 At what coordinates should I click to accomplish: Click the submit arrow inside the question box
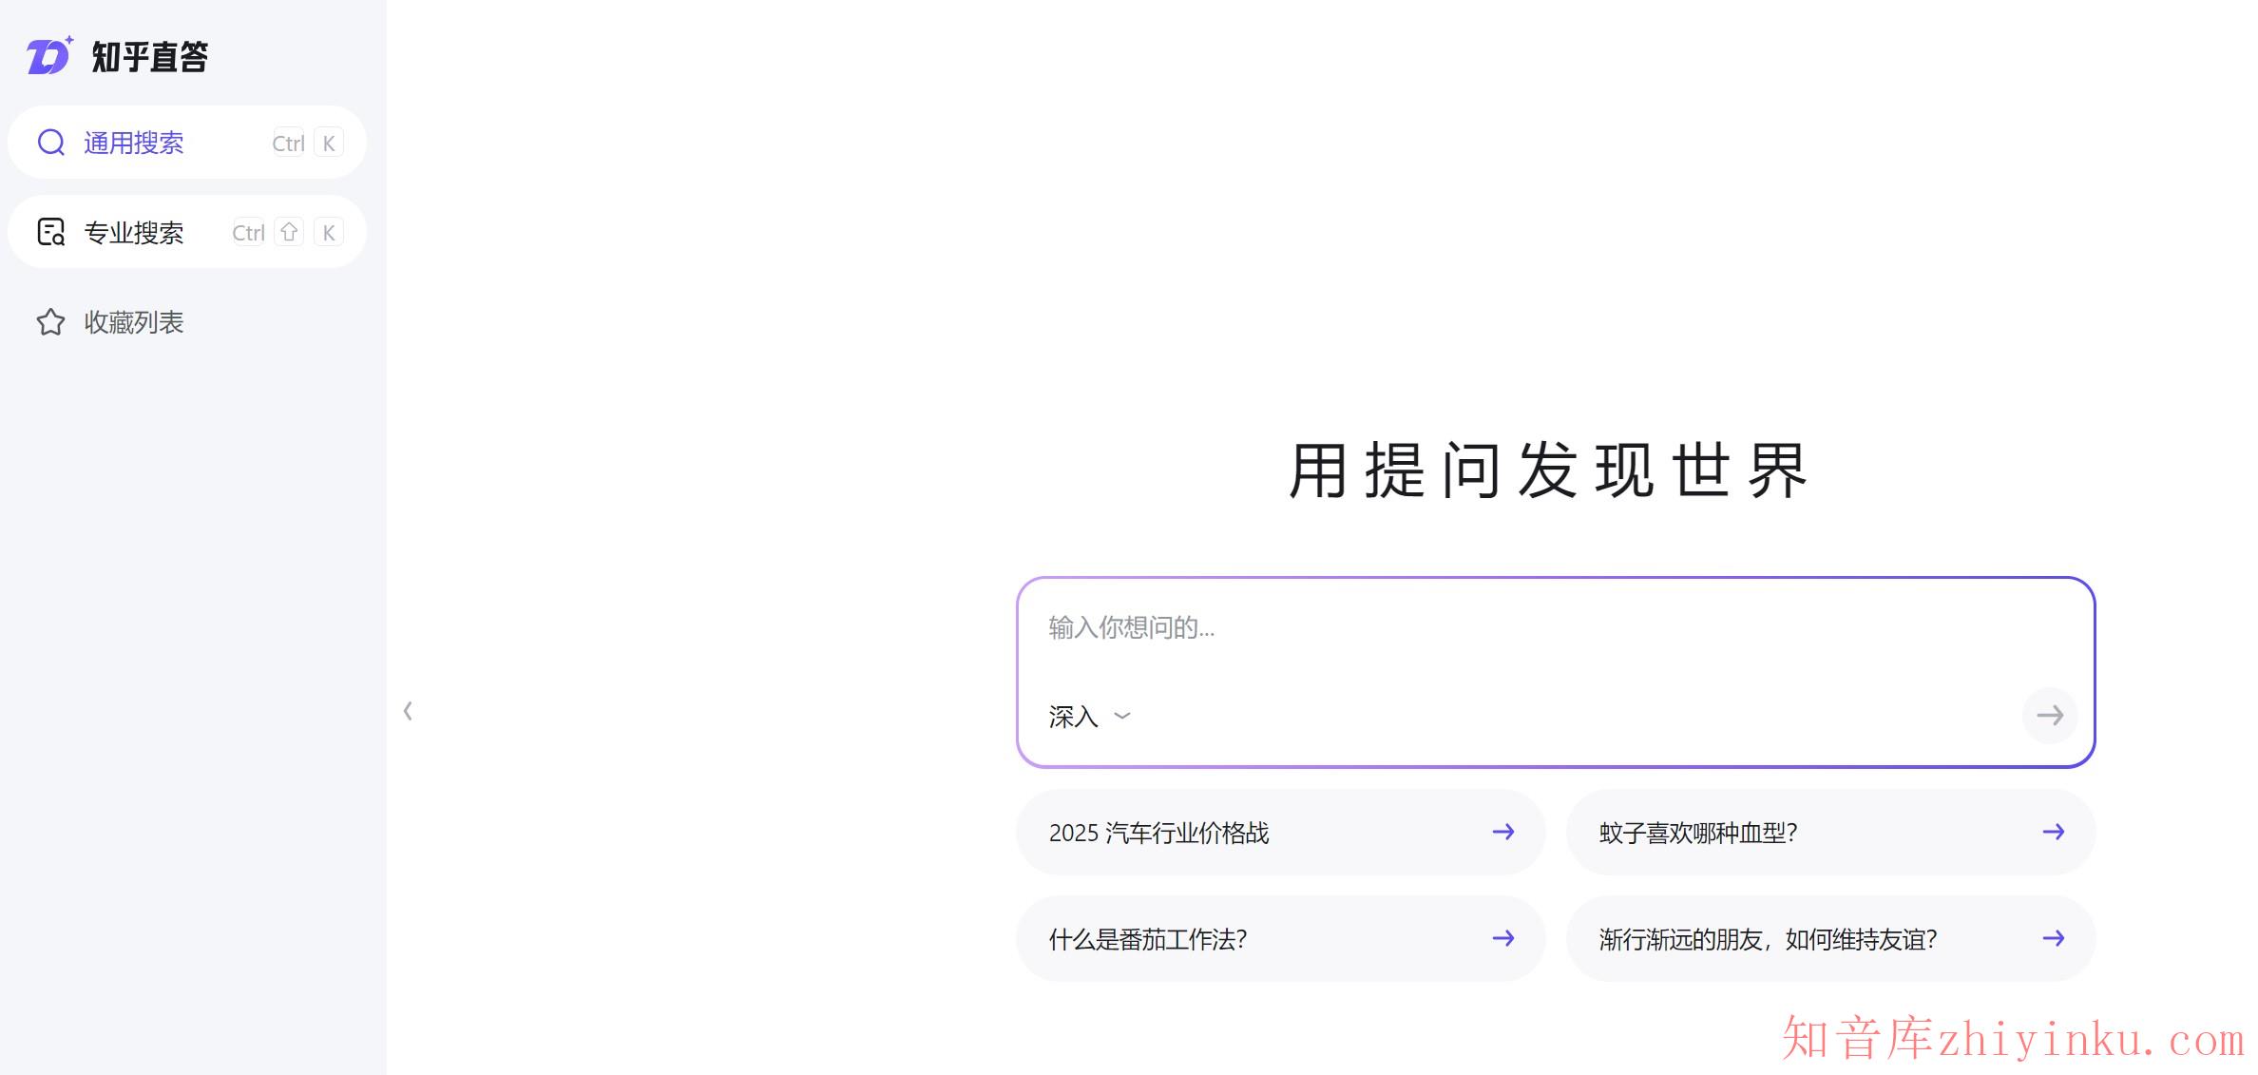point(2050,716)
